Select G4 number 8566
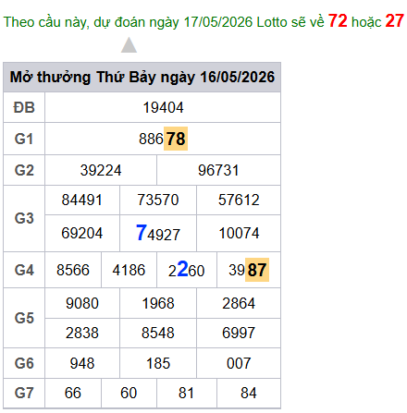This screenshot has height=413, width=407. (x=73, y=270)
